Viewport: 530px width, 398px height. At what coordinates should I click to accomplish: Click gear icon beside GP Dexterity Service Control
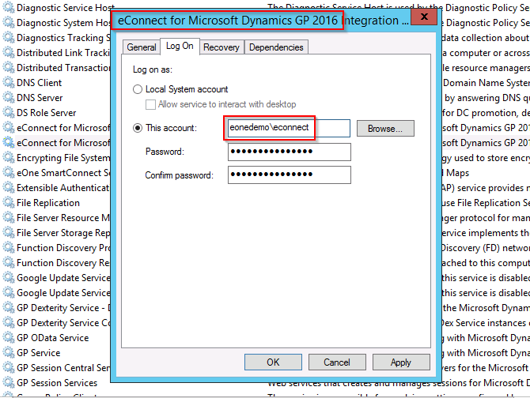[8, 322]
